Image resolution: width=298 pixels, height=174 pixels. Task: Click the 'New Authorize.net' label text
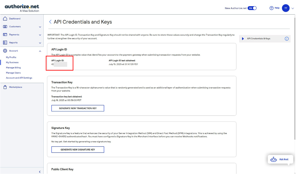point(236,8)
